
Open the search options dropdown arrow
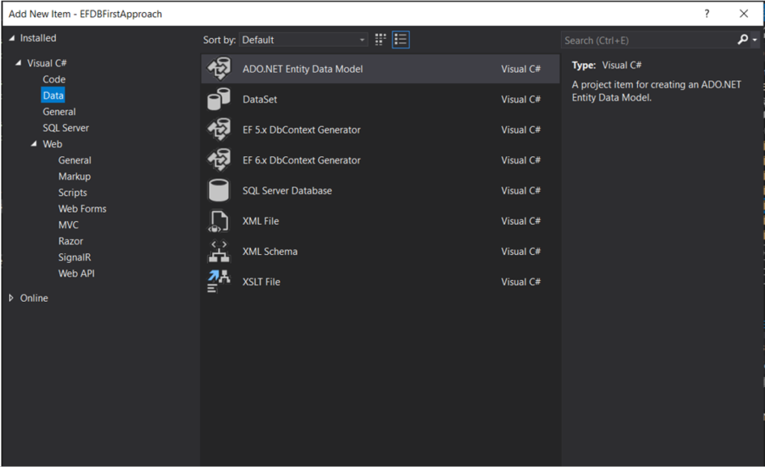pyautogui.click(x=755, y=40)
